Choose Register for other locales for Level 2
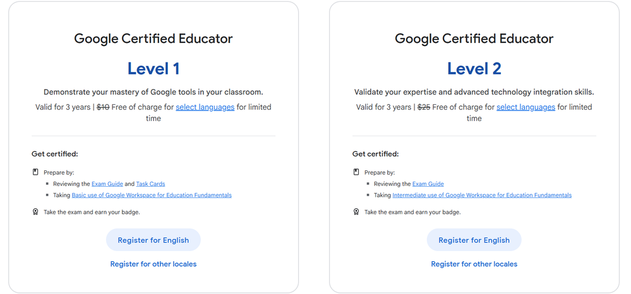 (x=474, y=264)
